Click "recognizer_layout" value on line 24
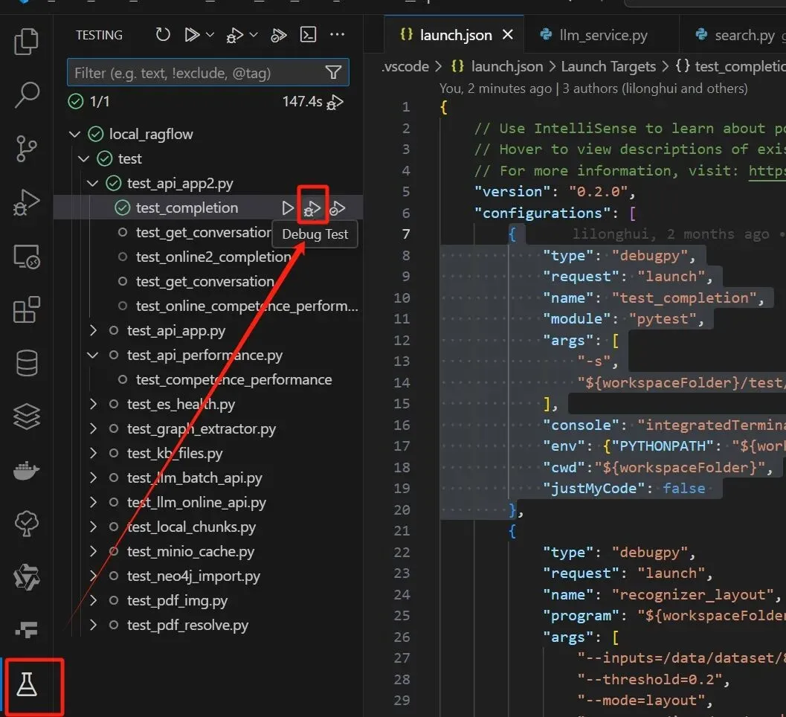 tap(692, 595)
